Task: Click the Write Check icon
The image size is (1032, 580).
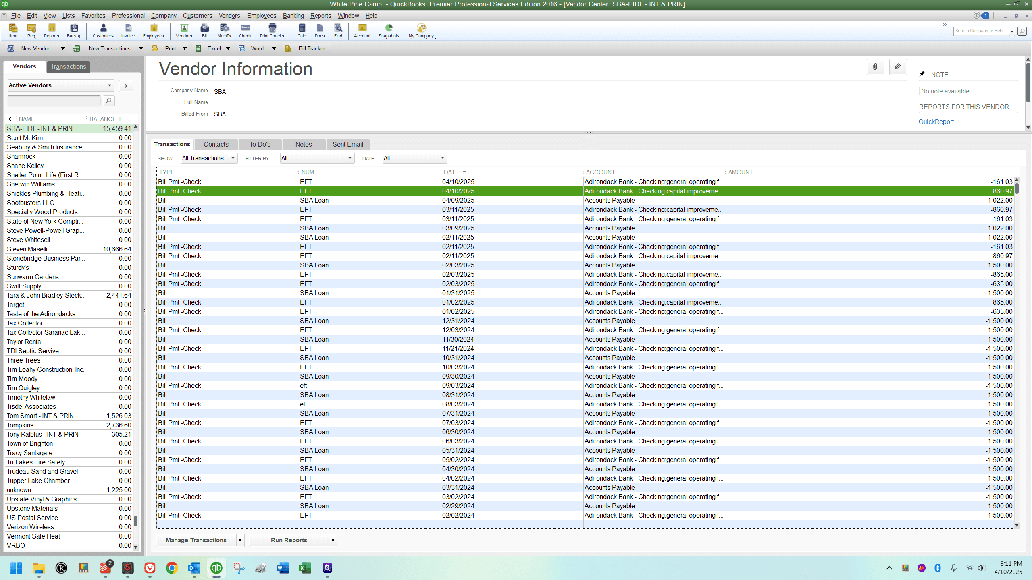Action: (245, 31)
